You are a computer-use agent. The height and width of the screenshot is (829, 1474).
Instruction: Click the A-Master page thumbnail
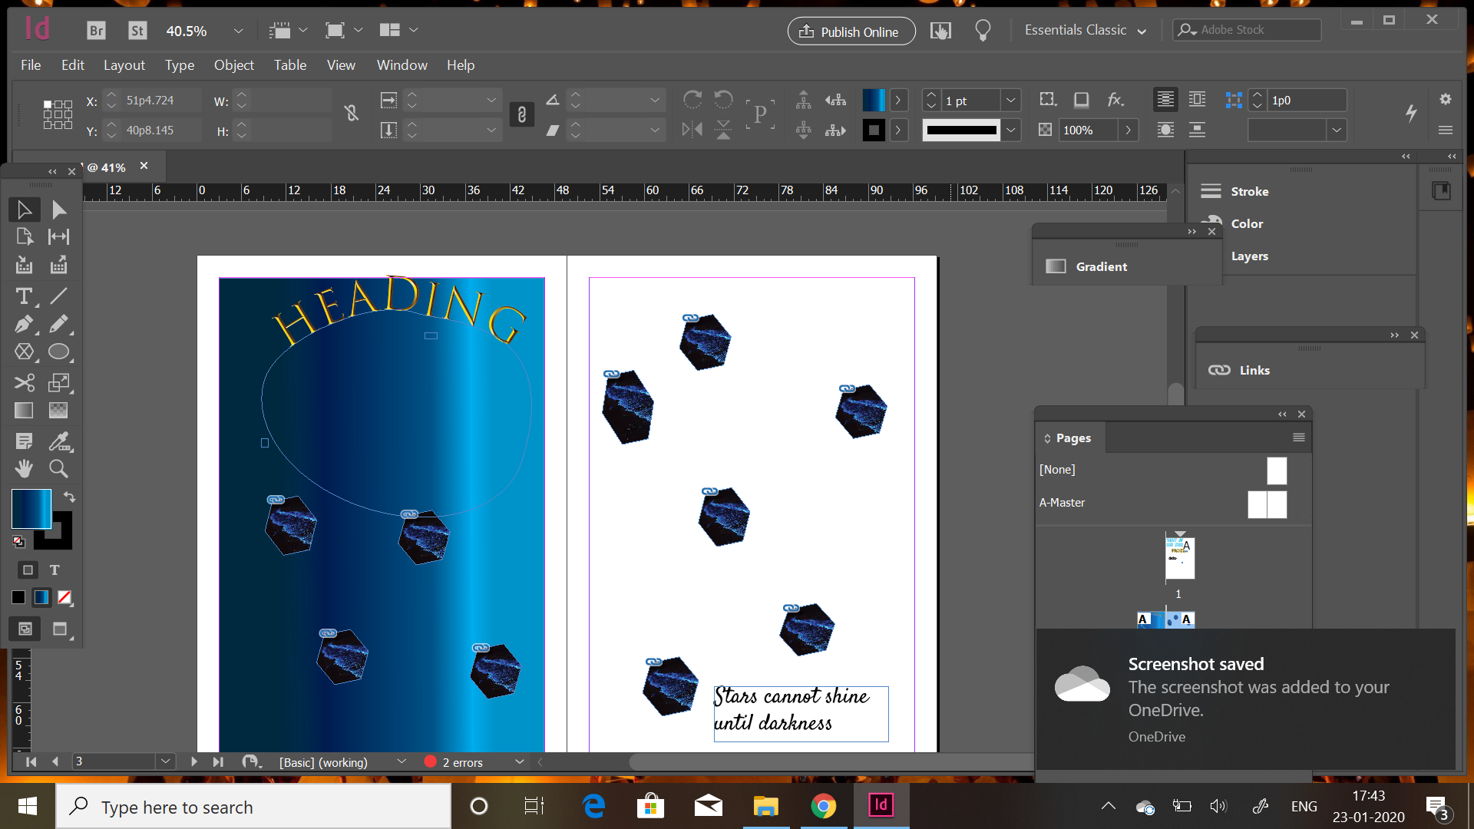[1267, 504]
